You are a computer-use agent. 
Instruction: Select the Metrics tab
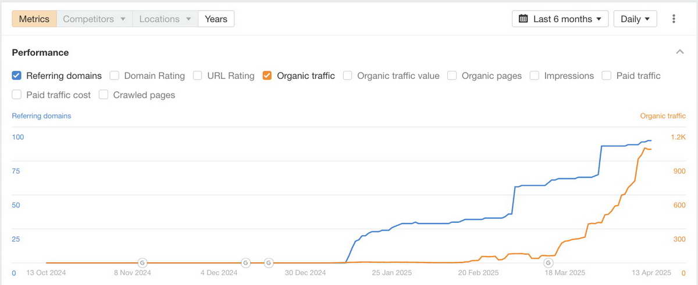pos(34,19)
